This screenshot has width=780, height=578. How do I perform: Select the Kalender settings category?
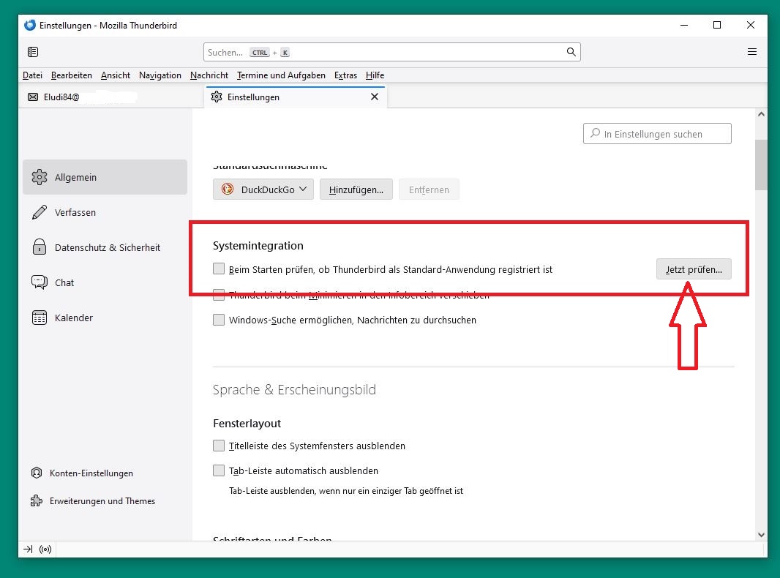105,318
